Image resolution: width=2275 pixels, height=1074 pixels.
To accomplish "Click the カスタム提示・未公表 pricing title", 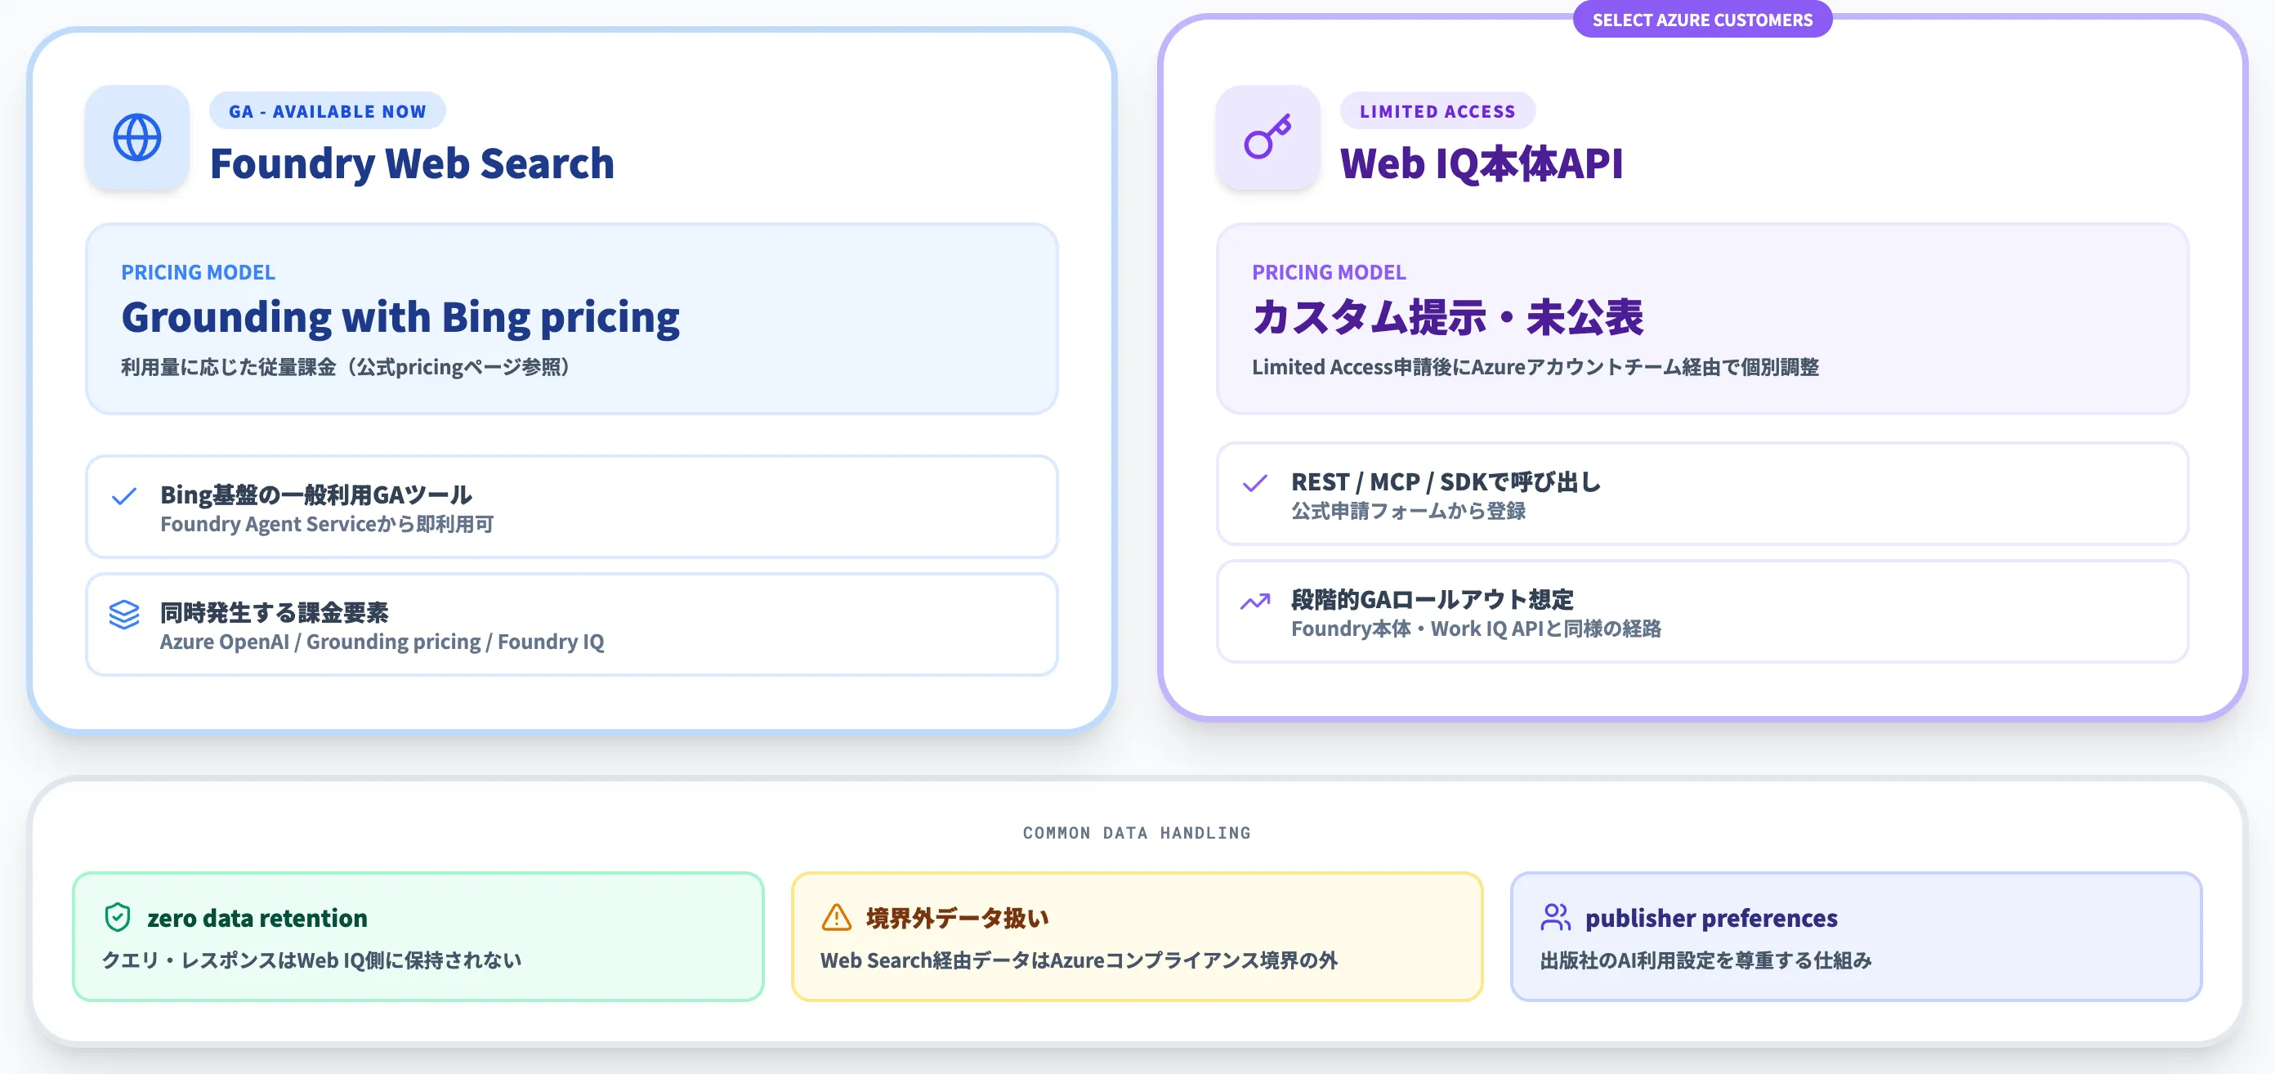I will (1447, 317).
